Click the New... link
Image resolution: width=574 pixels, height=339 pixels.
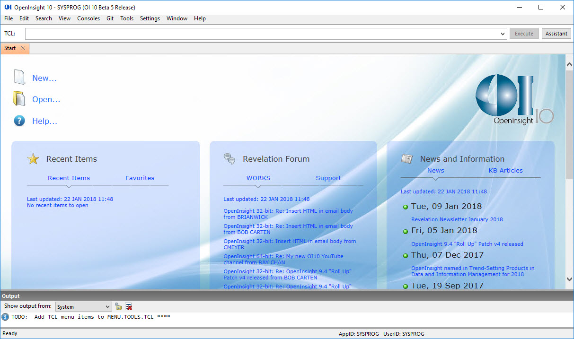pyautogui.click(x=44, y=78)
